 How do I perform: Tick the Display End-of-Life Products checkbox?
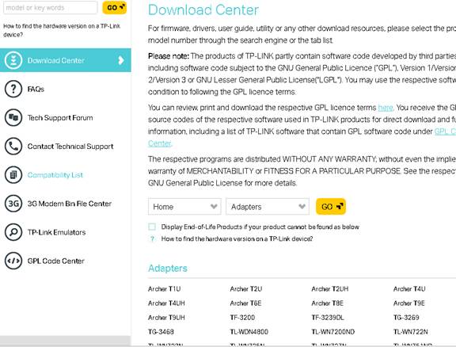coord(152,227)
